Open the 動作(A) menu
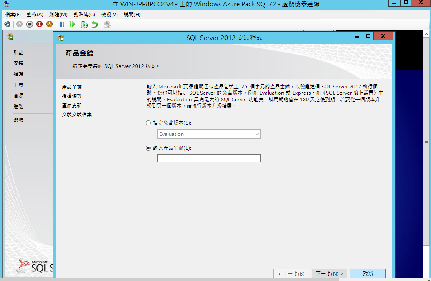 (35, 15)
